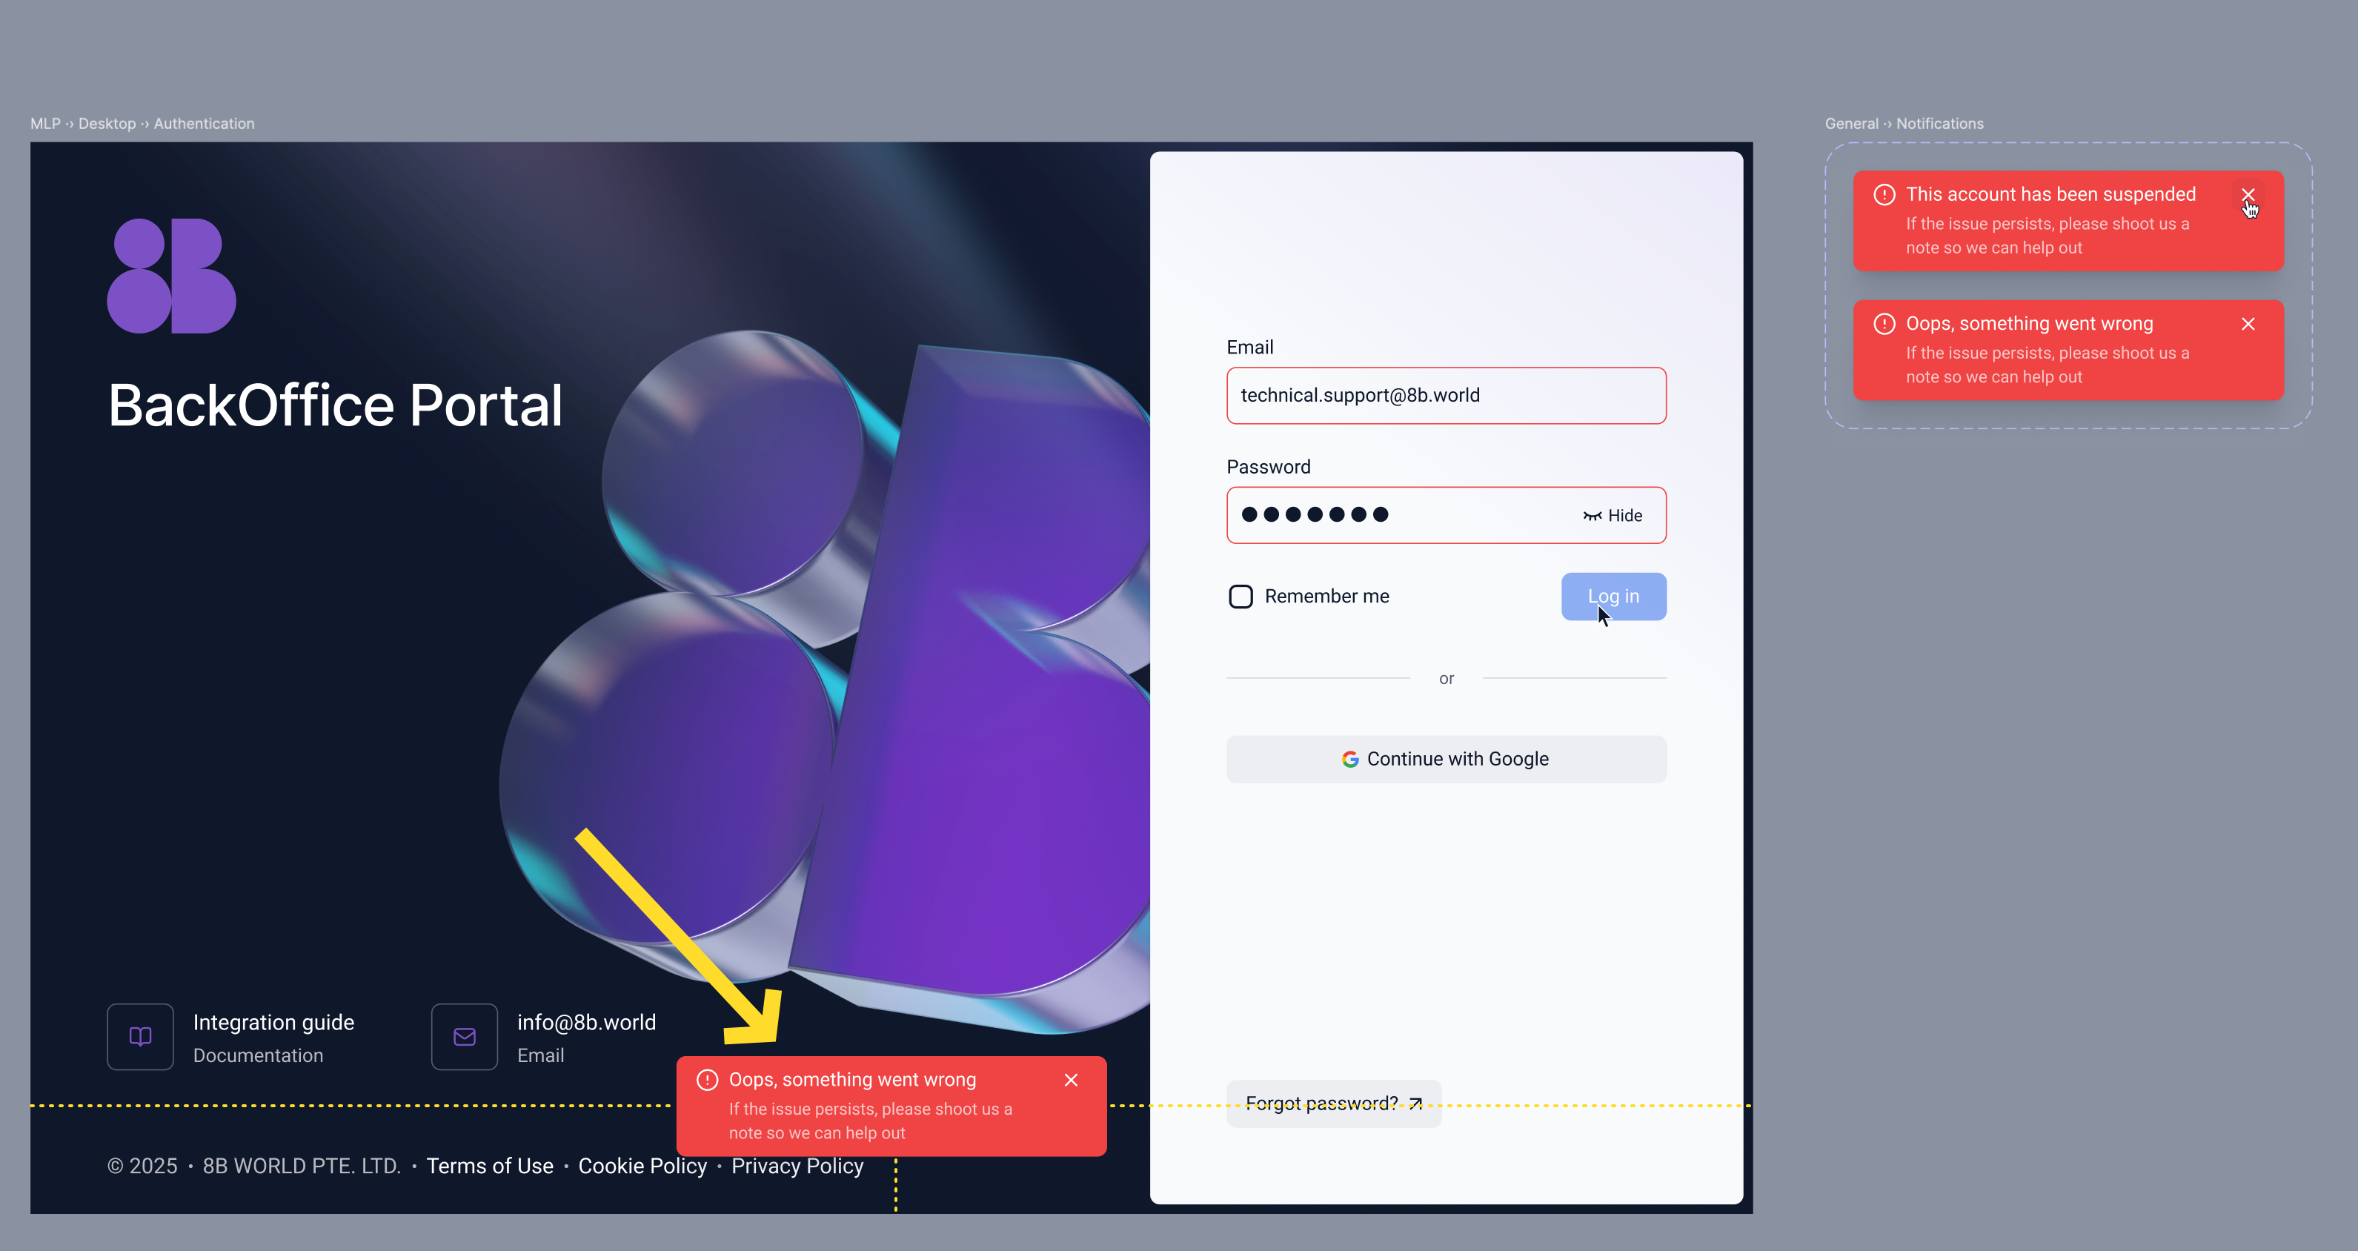Close the Oops notification in Notifications panel
Viewport: 2358px width, 1251px height.
tap(2248, 324)
